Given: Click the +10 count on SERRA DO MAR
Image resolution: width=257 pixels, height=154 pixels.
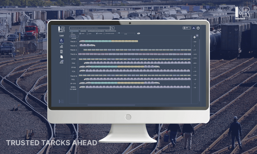Looking at the screenshot, I should [x=195, y=88].
